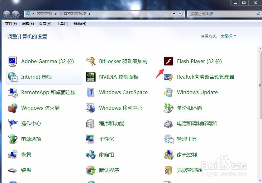Open the Realtek audio manager icon
The image size is (262, 183).
click(169, 77)
